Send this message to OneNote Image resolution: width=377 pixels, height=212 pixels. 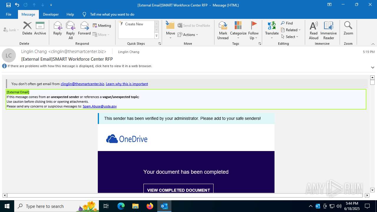194,26
